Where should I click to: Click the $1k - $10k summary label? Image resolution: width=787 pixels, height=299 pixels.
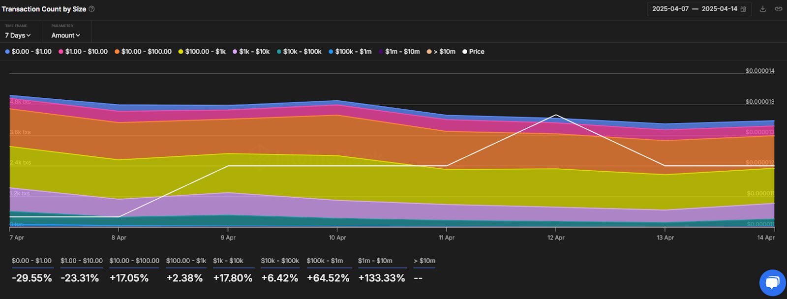(228, 261)
